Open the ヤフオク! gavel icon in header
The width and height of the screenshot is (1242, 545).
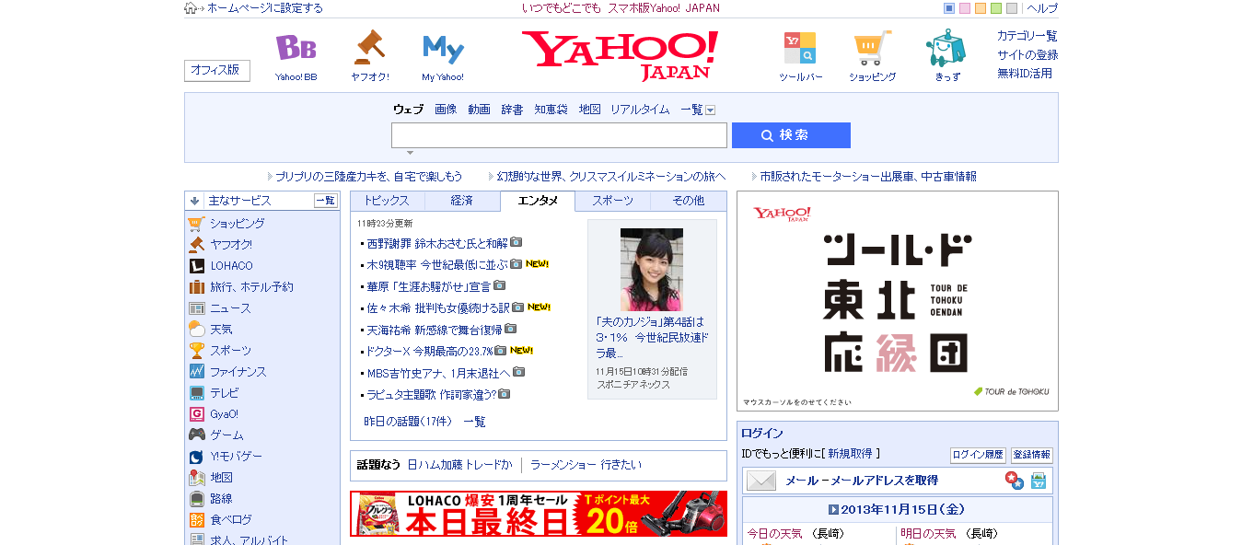[369, 47]
